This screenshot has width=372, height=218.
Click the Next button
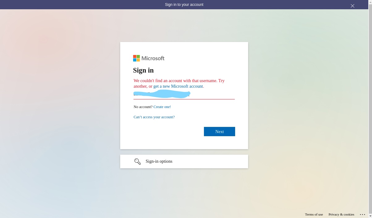pyautogui.click(x=219, y=132)
